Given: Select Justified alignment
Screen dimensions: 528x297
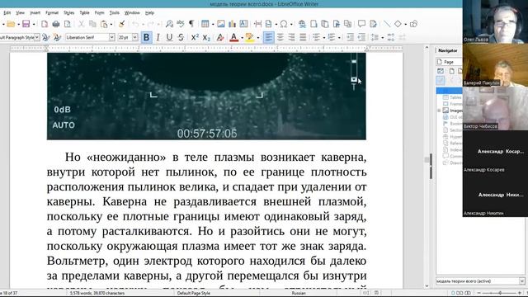Looking at the screenshot, I should point(303,37).
